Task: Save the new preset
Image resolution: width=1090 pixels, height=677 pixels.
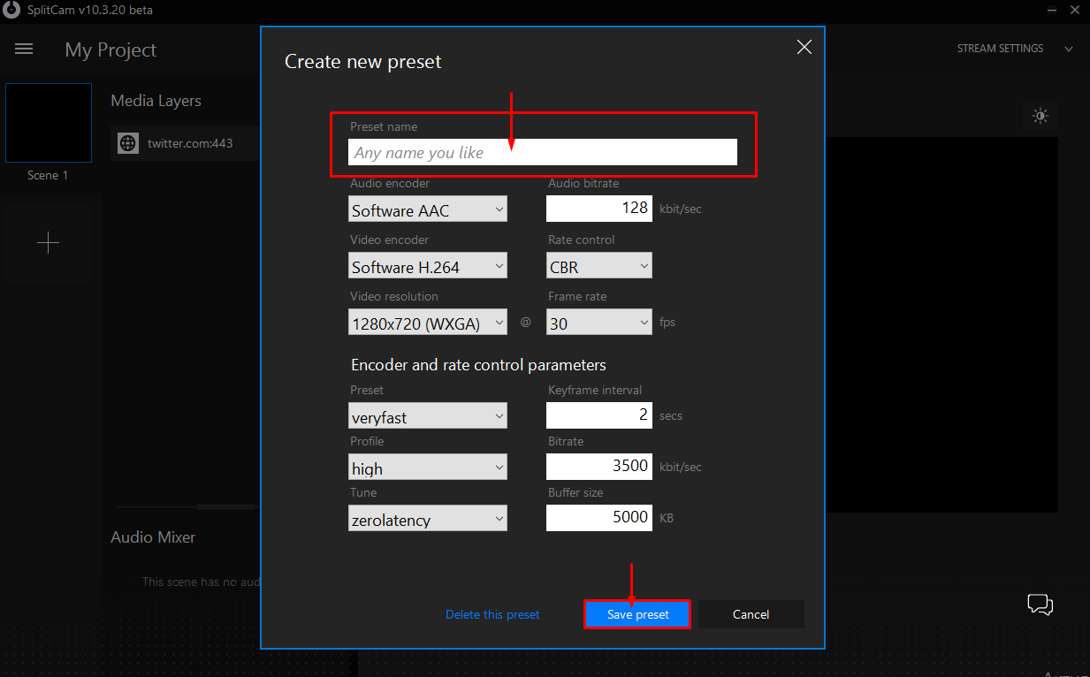Action: point(636,613)
